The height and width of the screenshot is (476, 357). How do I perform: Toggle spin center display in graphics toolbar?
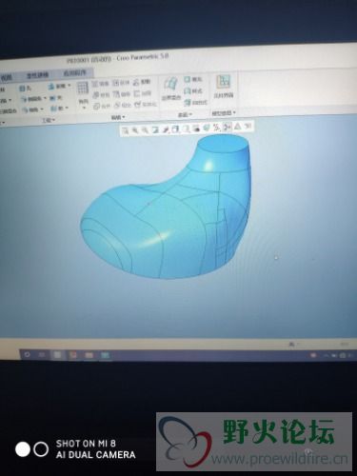coord(228,127)
